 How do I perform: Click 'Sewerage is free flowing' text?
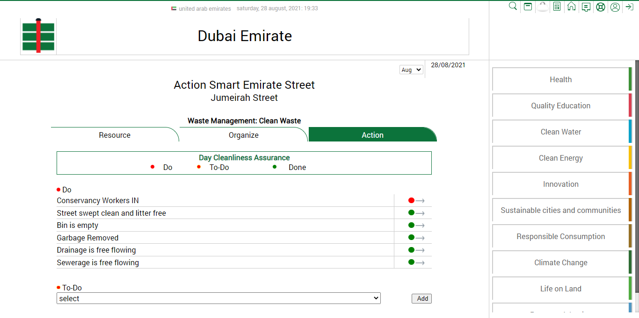point(98,262)
